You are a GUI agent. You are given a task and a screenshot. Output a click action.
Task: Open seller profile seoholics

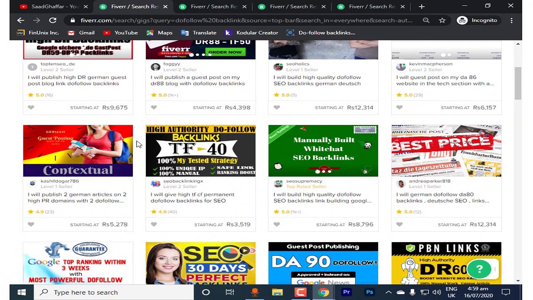[297, 64]
